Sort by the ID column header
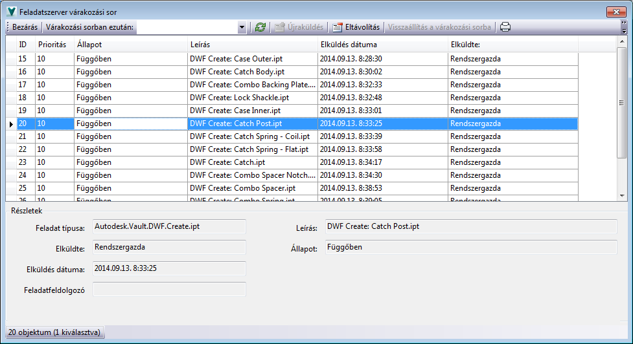Viewport: 633px width, 344px height. tap(26, 45)
